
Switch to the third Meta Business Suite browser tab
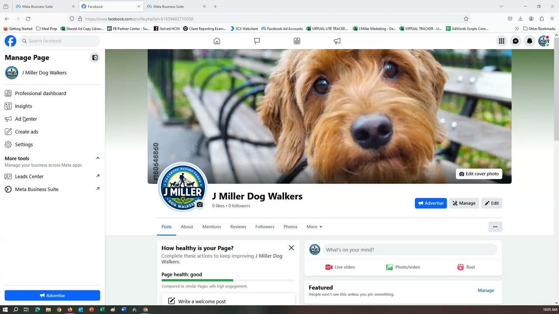[176, 7]
